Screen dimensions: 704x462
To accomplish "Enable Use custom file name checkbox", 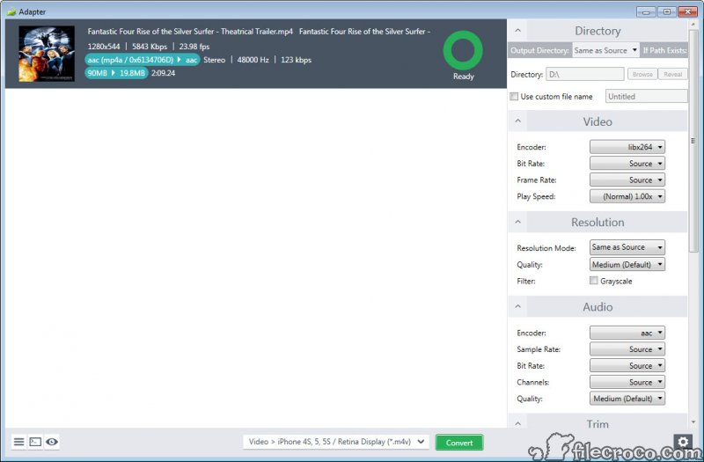I will (x=515, y=97).
